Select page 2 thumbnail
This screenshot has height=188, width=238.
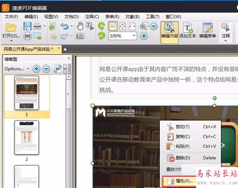pos(27,138)
